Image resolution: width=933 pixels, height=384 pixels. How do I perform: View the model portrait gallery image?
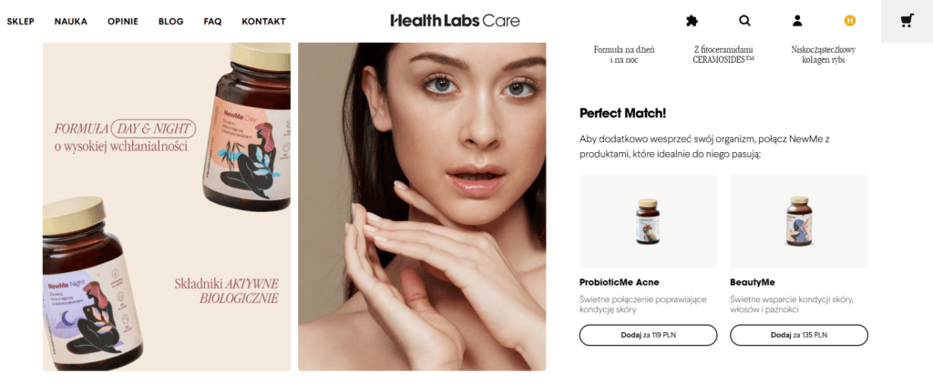(422, 207)
